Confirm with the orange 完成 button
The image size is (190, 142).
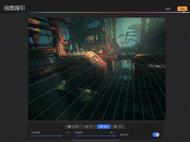coord(182,9)
